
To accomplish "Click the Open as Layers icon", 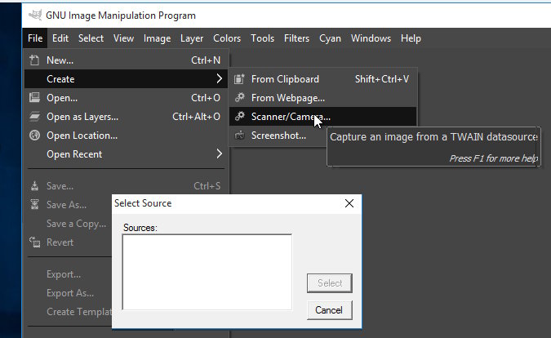I will click(34, 116).
